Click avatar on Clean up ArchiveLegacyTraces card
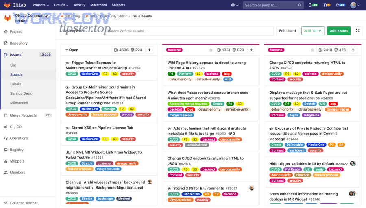Screen dimensions: 366x208 [150, 182]
